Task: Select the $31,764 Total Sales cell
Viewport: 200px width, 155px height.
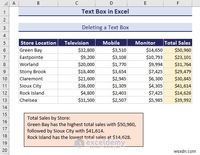Action: click(x=178, y=64)
